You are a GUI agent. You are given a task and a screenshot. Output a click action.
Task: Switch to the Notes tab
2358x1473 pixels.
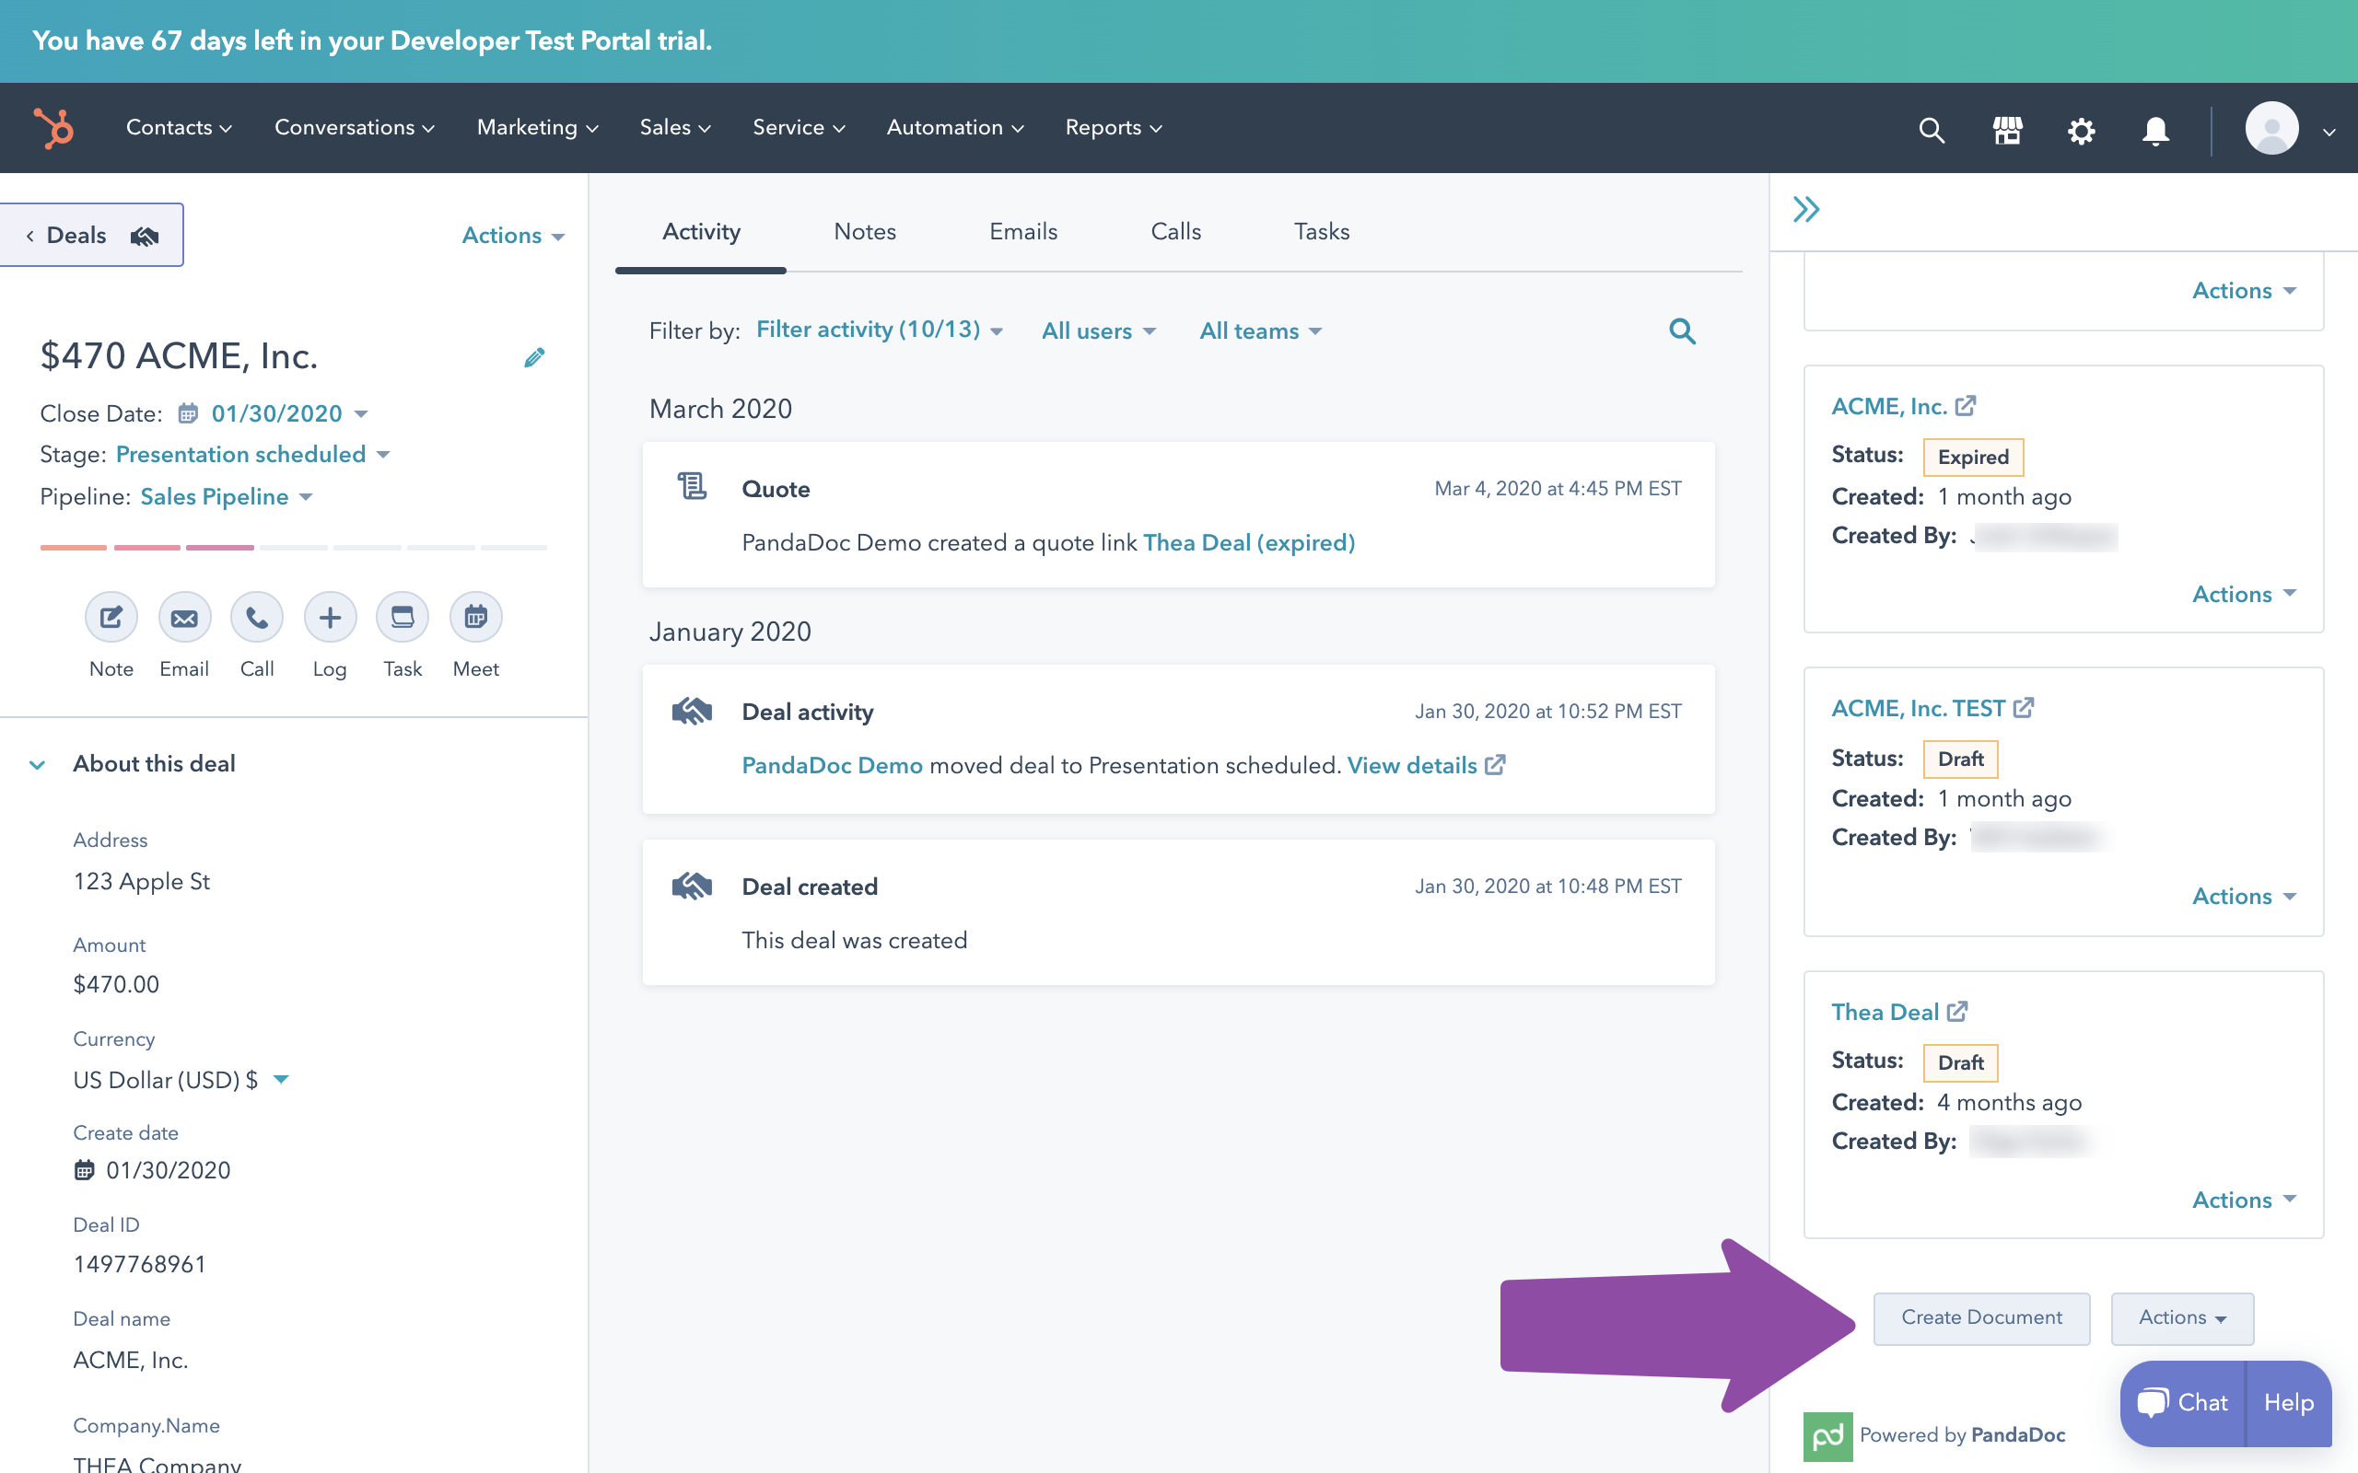(864, 232)
